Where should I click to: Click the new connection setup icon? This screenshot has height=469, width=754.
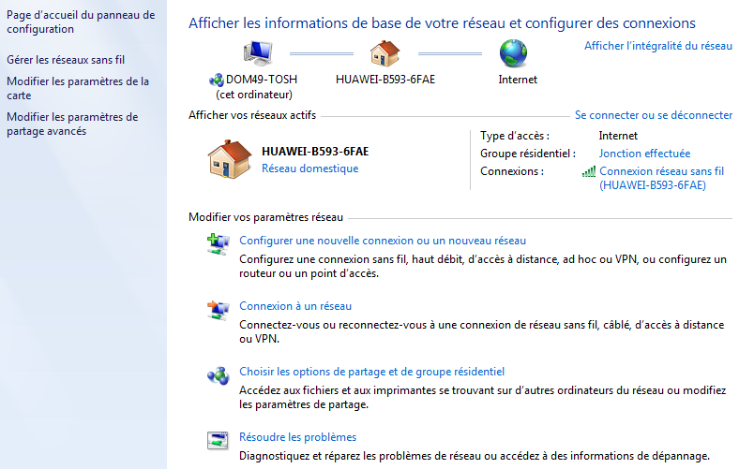(218, 243)
